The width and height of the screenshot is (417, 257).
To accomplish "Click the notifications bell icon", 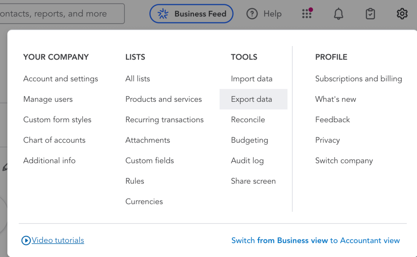I will tap(338, 14).
